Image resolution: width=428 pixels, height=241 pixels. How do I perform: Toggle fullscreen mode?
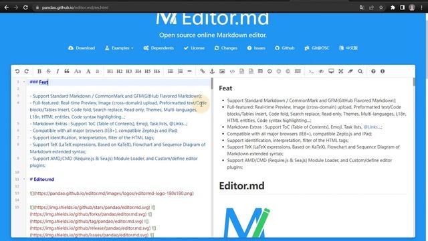(341, 72)
